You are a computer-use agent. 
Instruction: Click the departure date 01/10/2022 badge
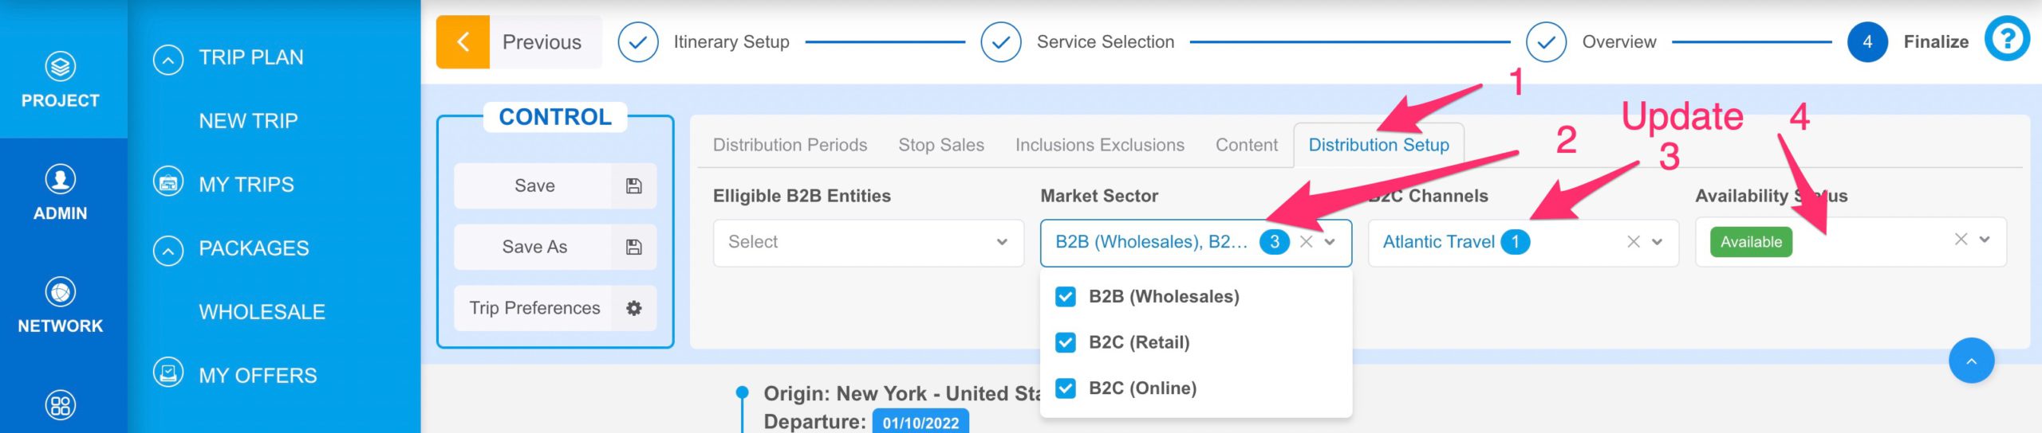[x=920, y=422]
